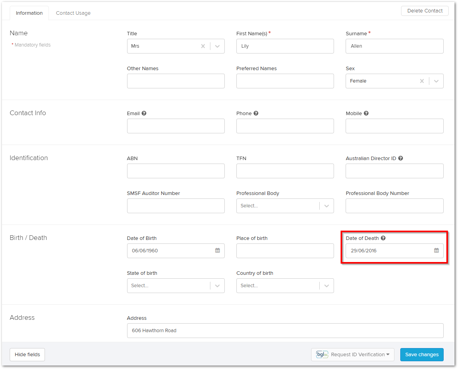Image resolution: width=458 pixels, height=369 pixels.
Task: Show help for the Phone field
Action: [x=256, y=113]
